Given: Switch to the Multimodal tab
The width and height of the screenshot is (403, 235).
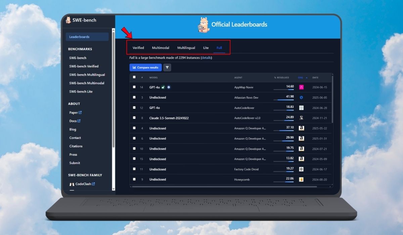Looking at the screenshot, I should [x=161, y=48].
